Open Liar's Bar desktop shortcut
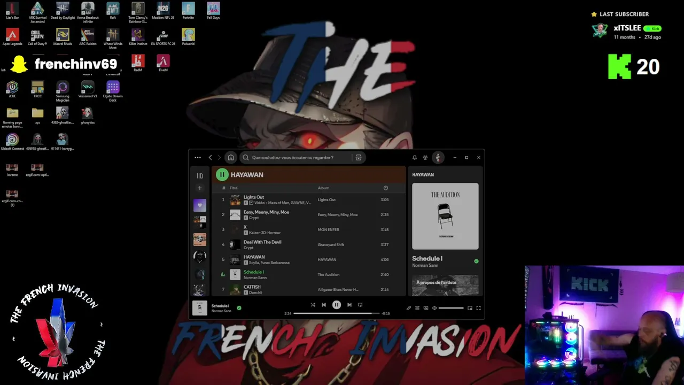684x385 pixels. [x=12, y=11]
